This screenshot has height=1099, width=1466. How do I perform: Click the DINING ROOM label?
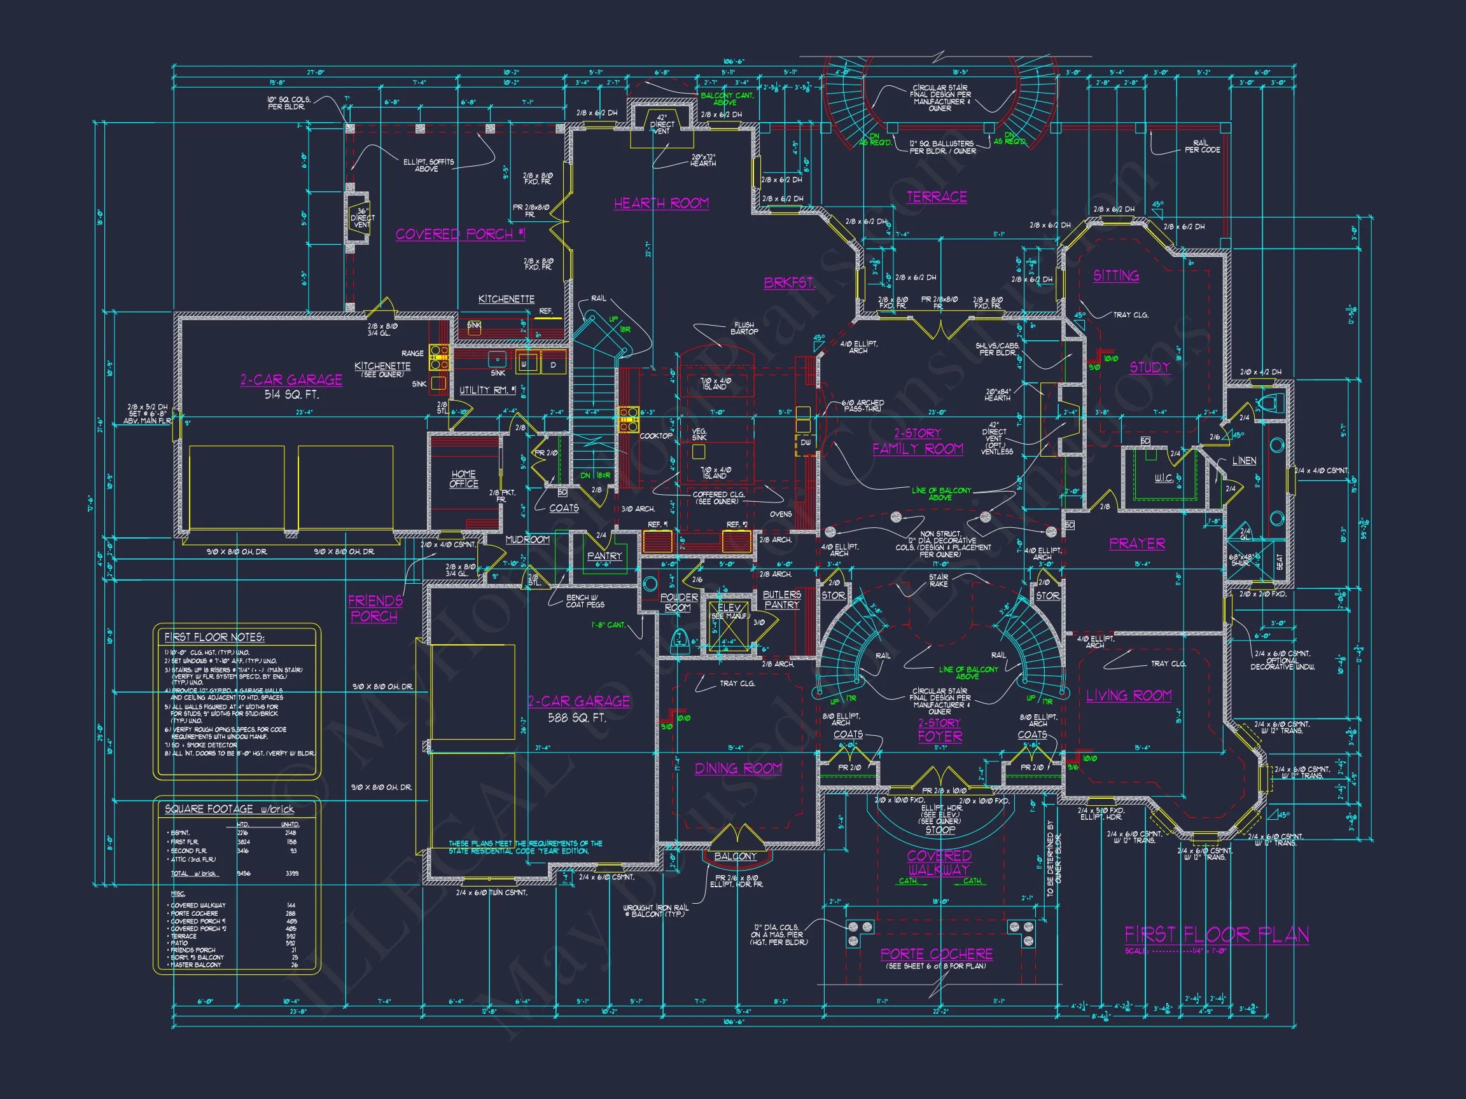(x=737, y=768)
